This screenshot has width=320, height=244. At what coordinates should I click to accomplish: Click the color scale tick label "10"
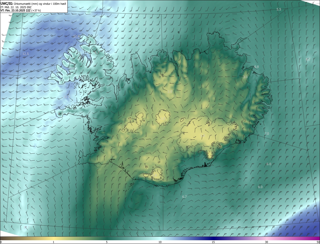click(160, 242)
